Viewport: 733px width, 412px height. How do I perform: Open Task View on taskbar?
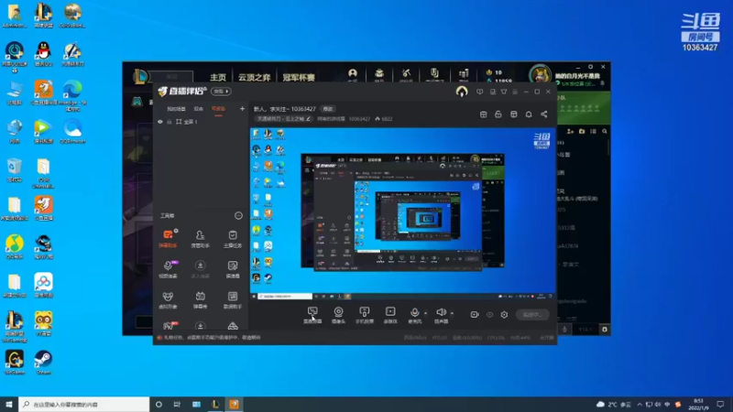177,404
